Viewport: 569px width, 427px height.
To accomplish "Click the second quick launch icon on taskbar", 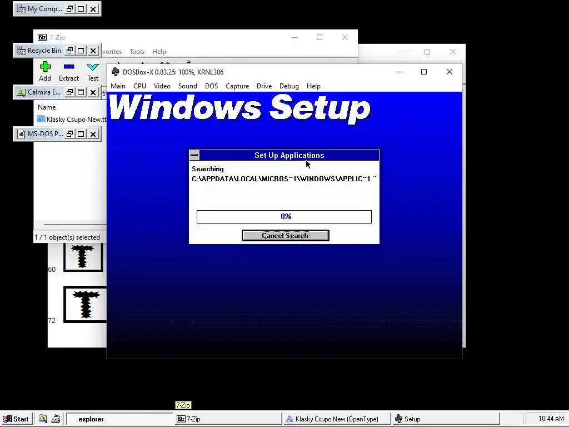I will (x=56, y=419).
